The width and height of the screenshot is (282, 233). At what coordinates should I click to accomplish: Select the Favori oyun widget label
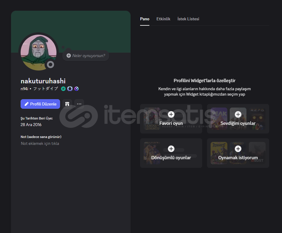[171, 123]
